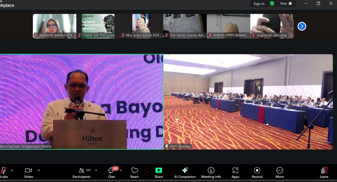Expand video options arrow next to Video
337x182 pixels.
click(x=39, y=170)
